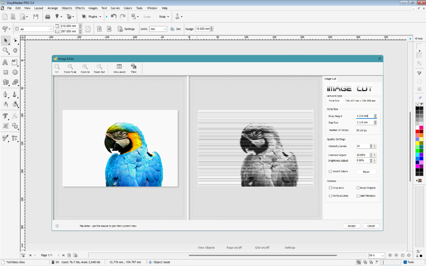Switch the Image Editor View Mode
Viewport: 426px width, 266px height.
[x=119, y=67]
